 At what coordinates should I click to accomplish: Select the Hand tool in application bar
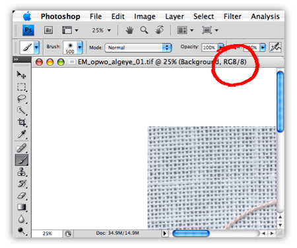click(129, 30)
